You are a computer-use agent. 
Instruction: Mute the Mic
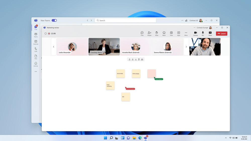coord(203,34)
